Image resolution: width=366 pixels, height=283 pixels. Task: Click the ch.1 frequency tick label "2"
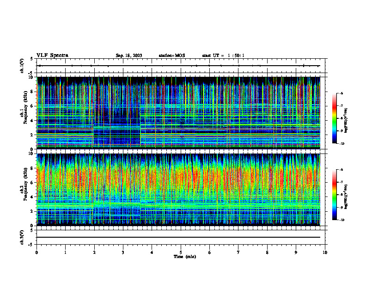(32, 135)
